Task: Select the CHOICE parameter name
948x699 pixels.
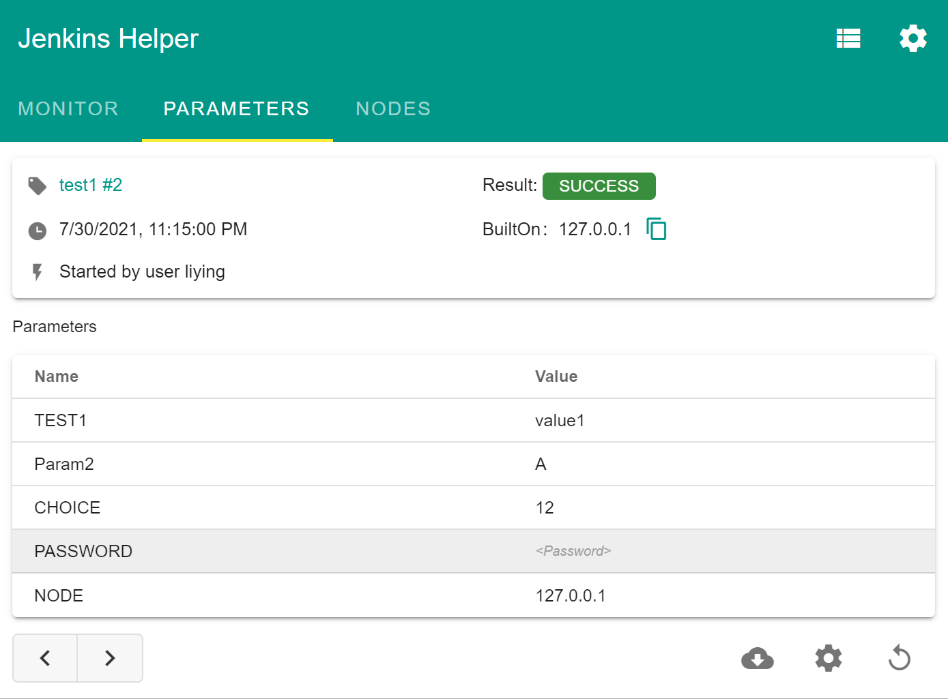Action: point(68,507)
